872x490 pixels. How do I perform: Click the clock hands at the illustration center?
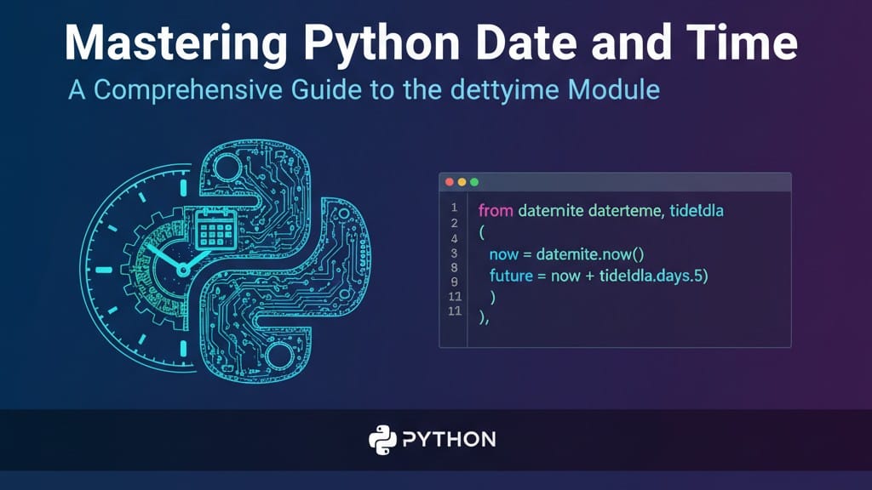(x=183, y=269)
